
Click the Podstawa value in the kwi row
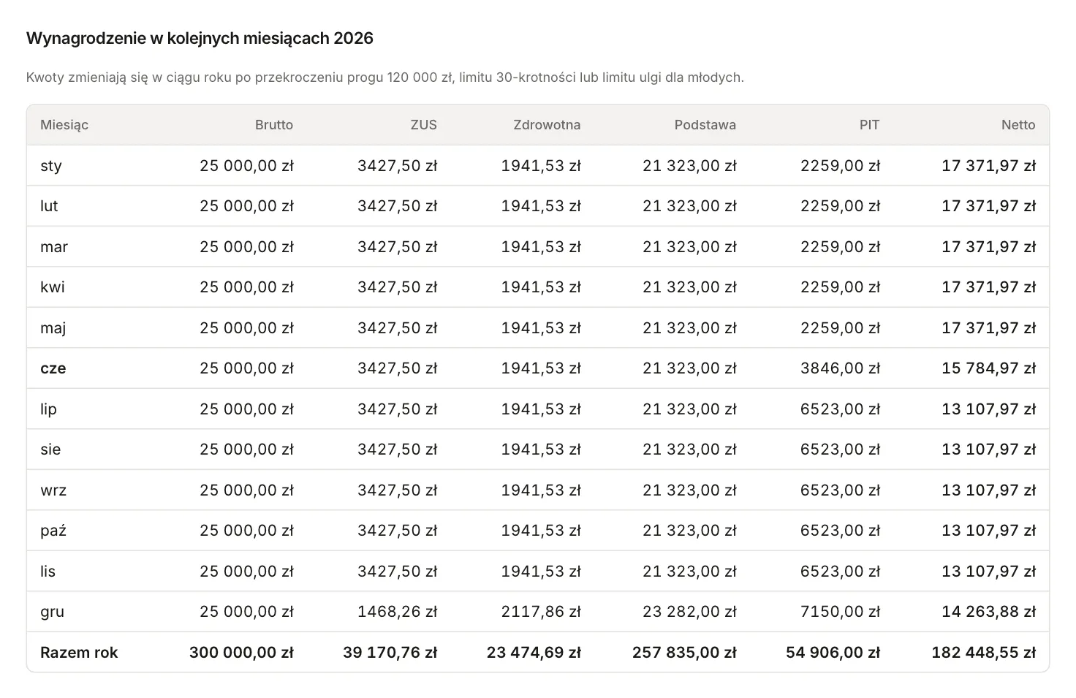click(690, 287)
